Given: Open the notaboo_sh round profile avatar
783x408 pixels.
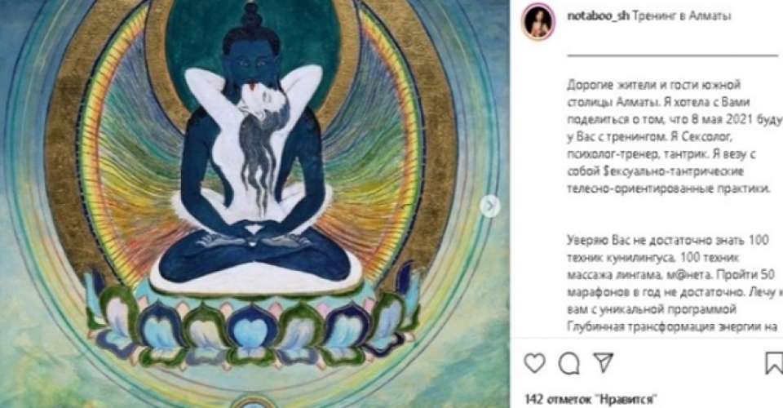Looking at the screenshot, I should (x=538, y=22).
